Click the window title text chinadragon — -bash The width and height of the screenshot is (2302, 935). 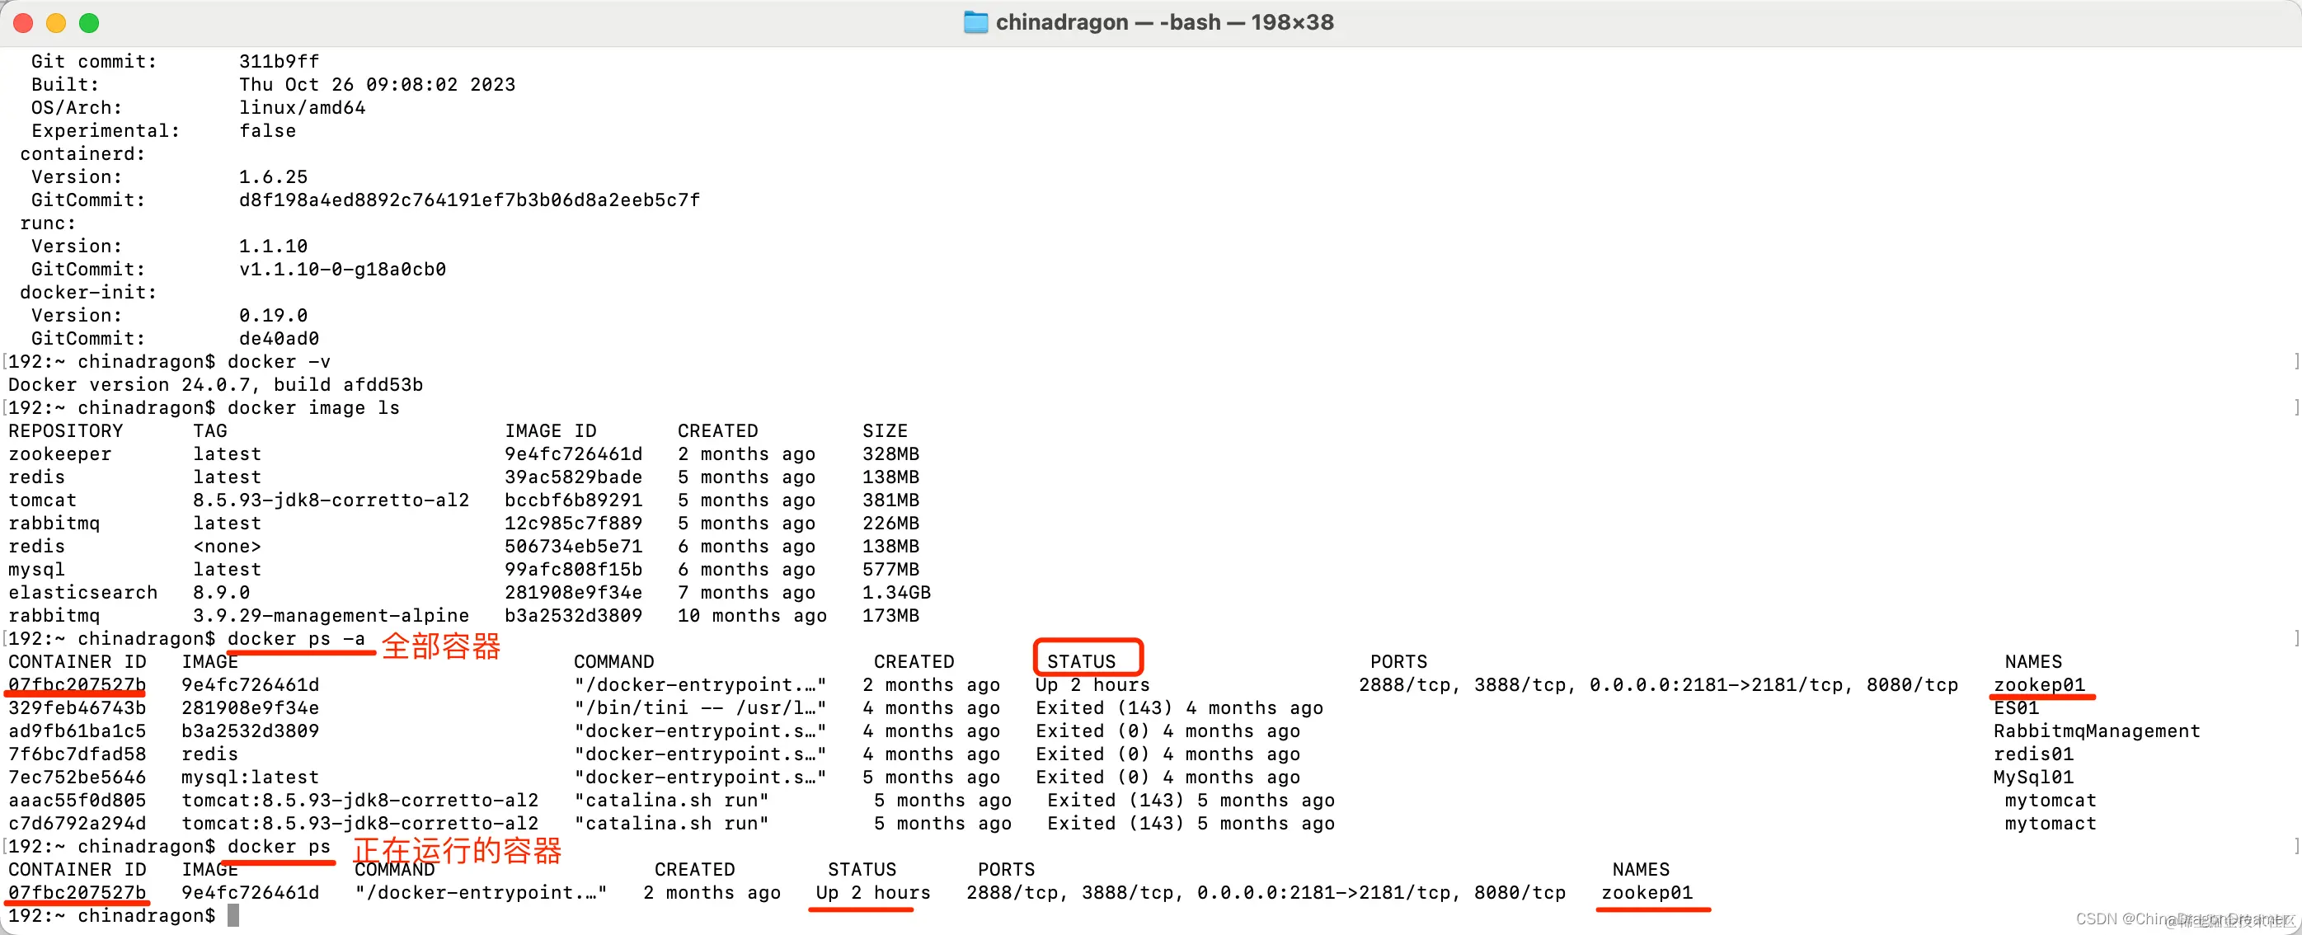[x=1163, y=22]
